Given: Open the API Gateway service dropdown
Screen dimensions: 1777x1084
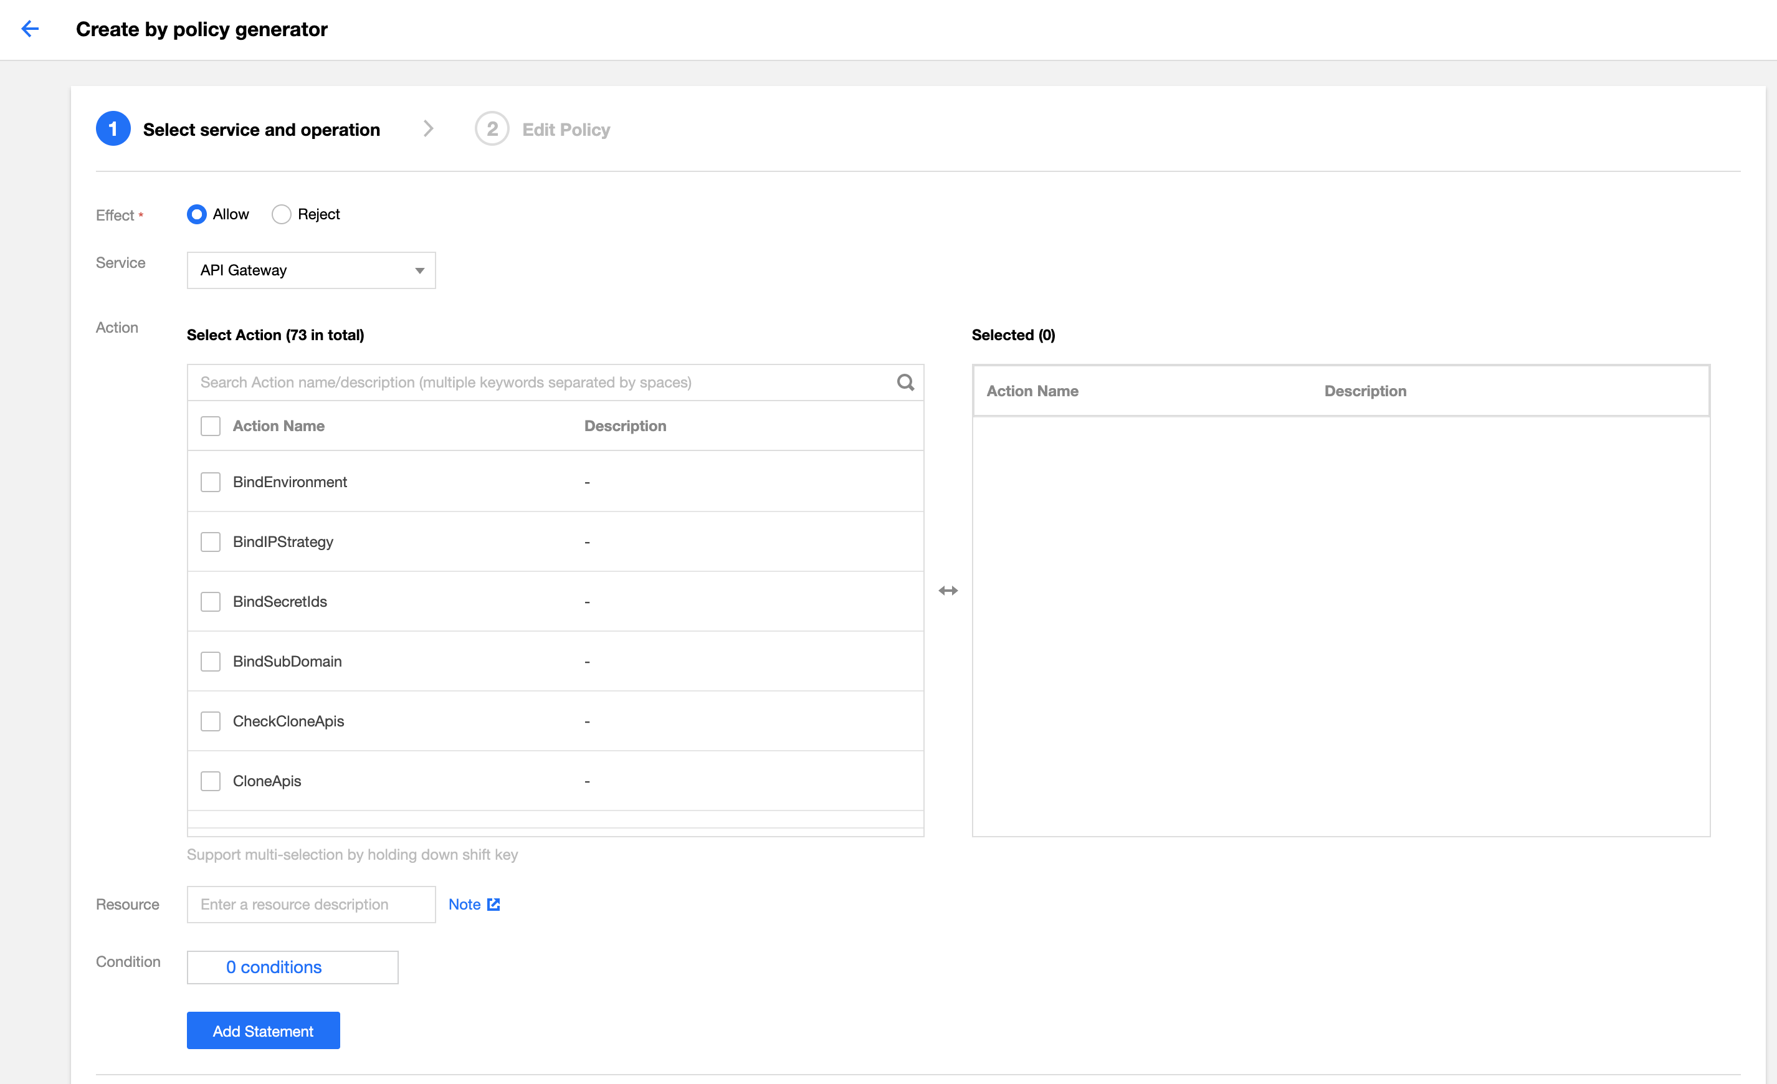Looking at the screenshot, I should coord(311,270).
